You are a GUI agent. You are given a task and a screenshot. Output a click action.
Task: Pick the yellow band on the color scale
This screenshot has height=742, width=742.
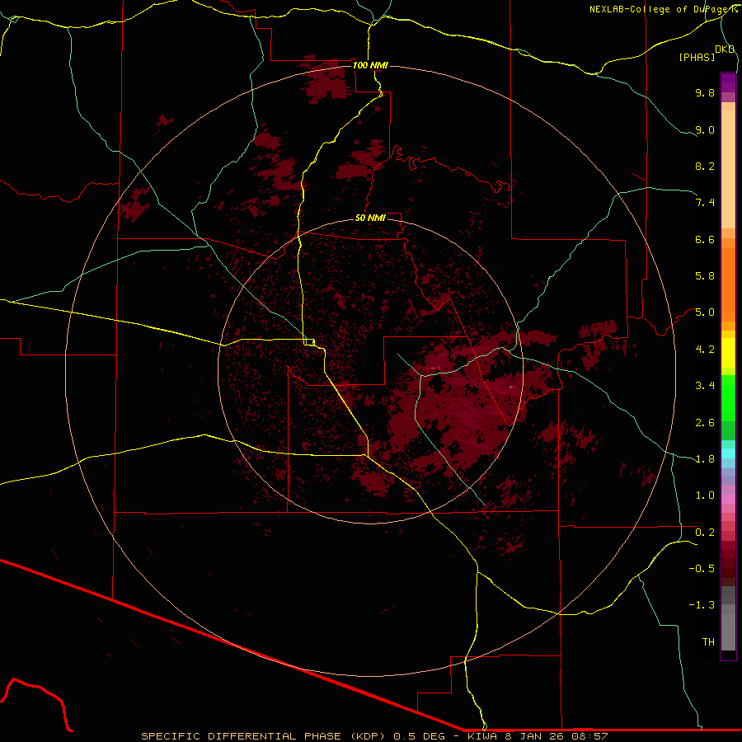[x=728, y=353]
